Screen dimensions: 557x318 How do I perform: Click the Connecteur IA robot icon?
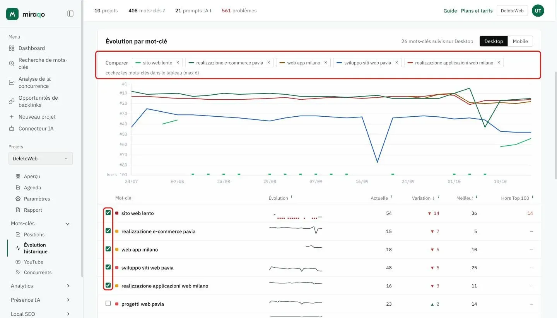coord(12,129)
